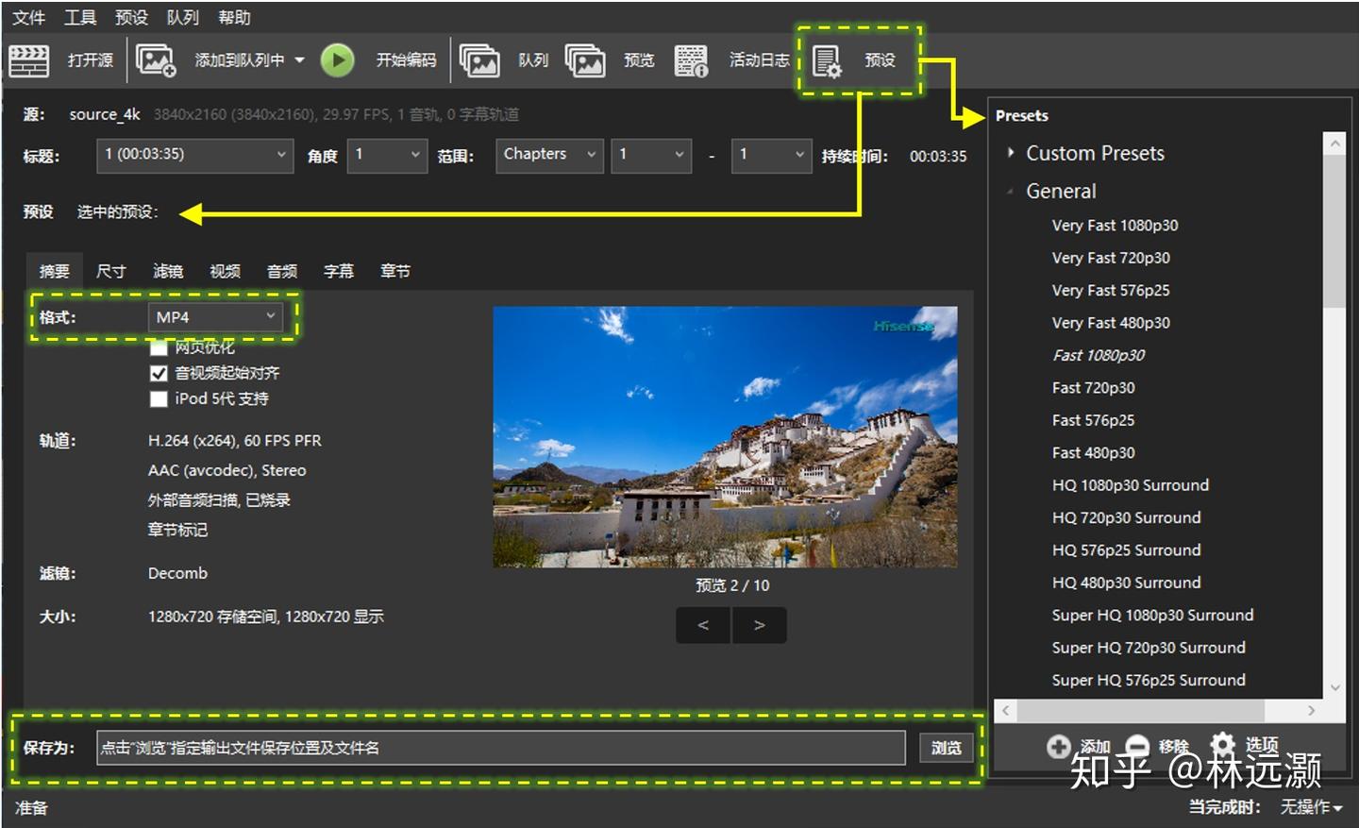This screenshot has height=828, width=1359.
Task: Click the 保存为 output path field
Action: 500,748
